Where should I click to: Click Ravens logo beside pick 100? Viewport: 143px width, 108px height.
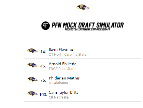[x=32, y=94]
